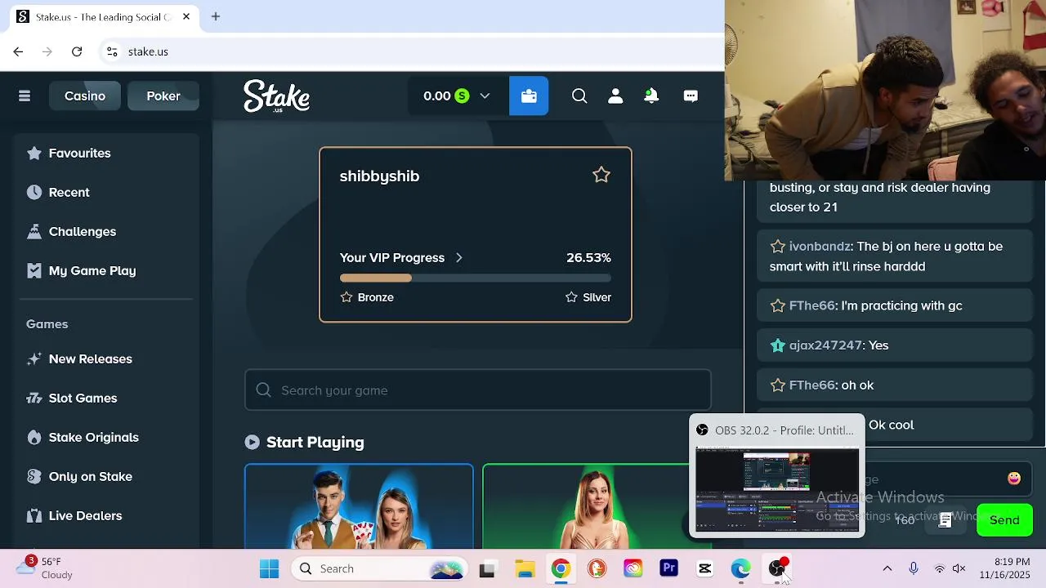Open File Explorer from the taskbar
Viewport: 1046px width, 588px height.
point(525,568)
